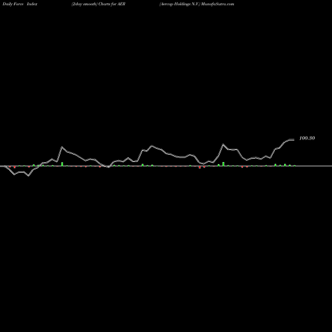Click the 'Daily Force Index' title text
The height and width of the screenshot is (332, 332).
pos(20,4)
